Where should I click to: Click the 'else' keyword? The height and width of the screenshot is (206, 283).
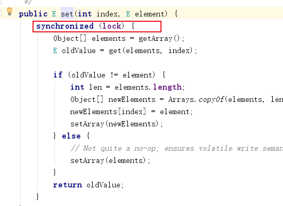[71, 136]
